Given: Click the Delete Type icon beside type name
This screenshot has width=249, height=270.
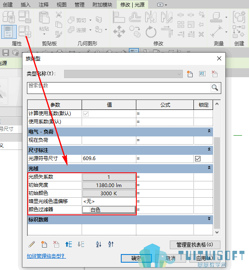Looking at the screenshot, I should tap(215, 74).
